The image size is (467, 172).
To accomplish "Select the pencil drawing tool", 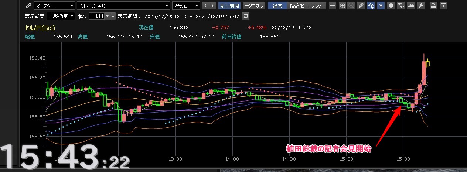I will coord(361,6).
